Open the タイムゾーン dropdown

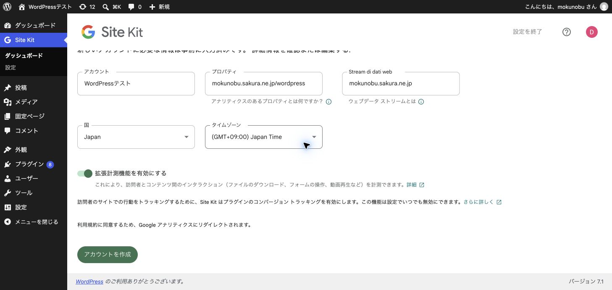[264, 137]
